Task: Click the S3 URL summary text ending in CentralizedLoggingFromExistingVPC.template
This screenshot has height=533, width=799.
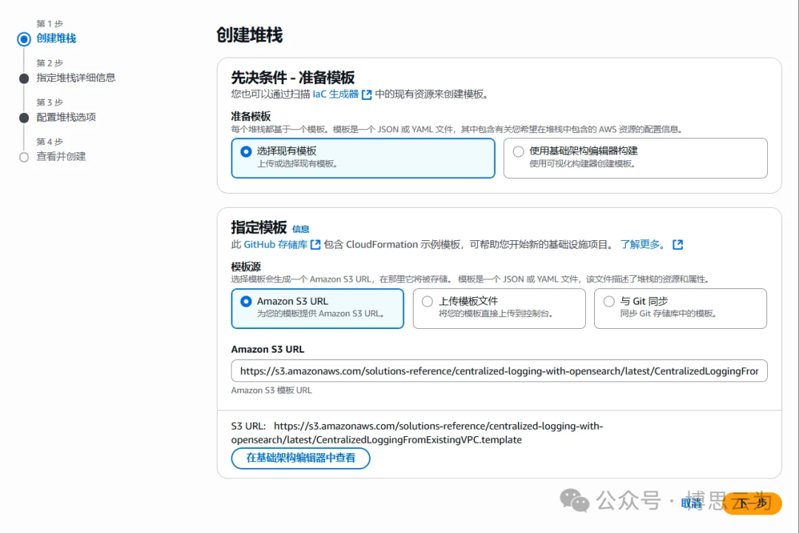Action: (x=417, y=432)
